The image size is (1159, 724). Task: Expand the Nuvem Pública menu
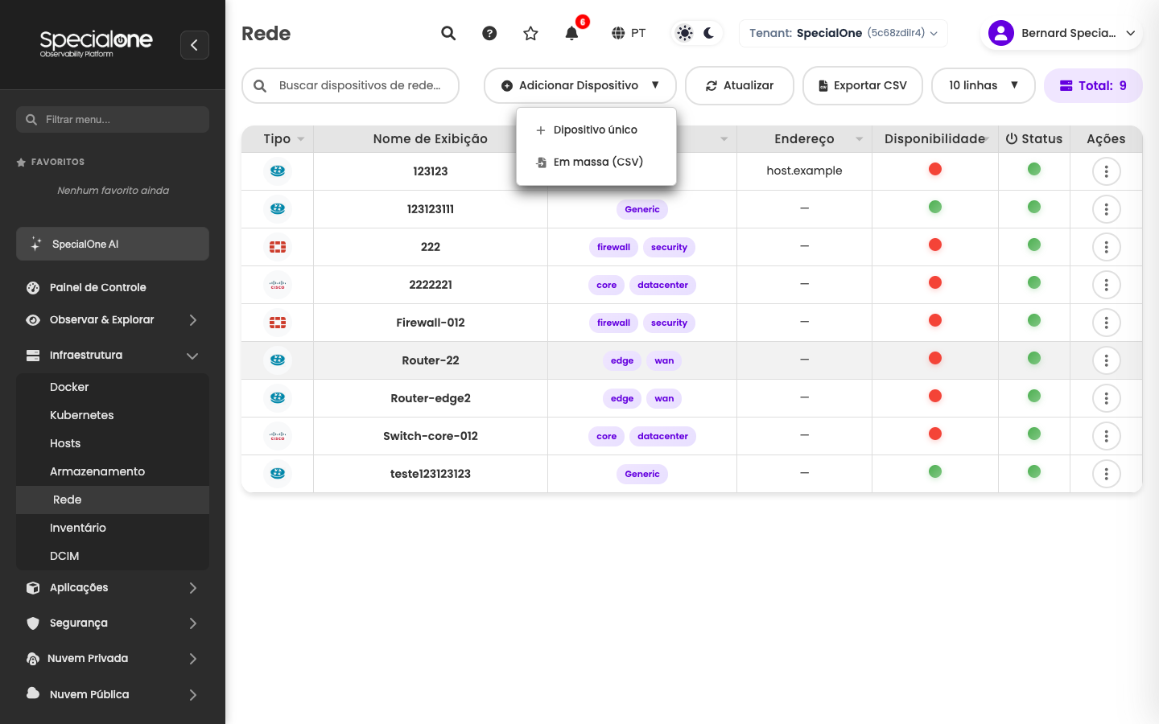click(x=113, y=694)
